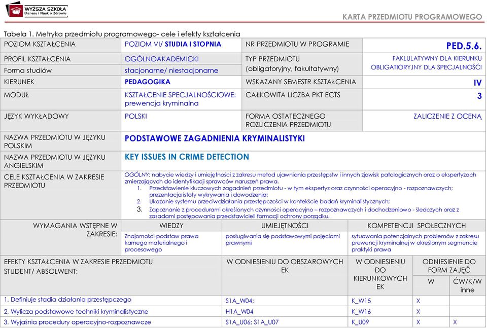Select the subject code 'PED.5.6.'

[464, 46]
